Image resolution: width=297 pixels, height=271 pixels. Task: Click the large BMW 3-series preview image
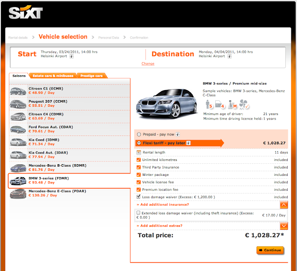pyautogui.click(x=167, y=104)
